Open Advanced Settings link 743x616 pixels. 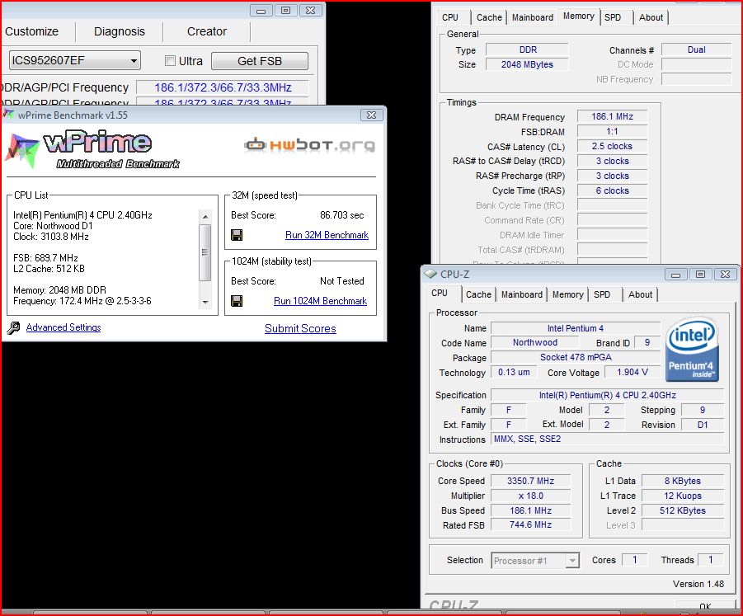click(63, 327)
